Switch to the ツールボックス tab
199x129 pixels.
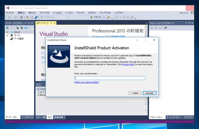[27, 117]
